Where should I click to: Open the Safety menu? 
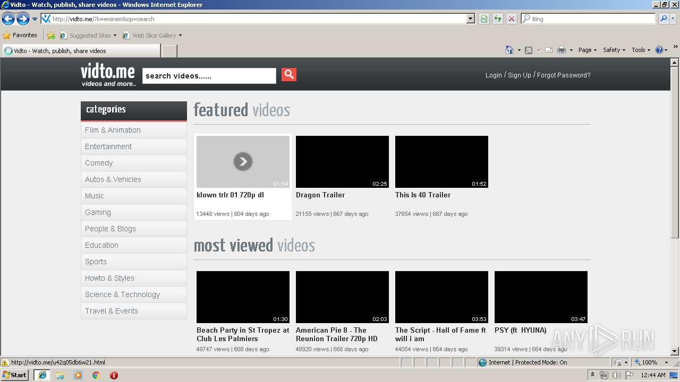(x=614, y=50)
